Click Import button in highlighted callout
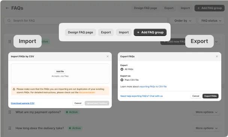 (124, 32)
